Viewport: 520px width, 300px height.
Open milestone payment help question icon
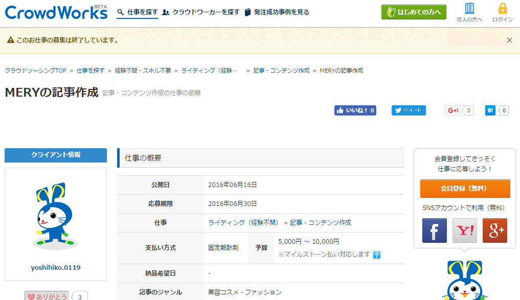(377, 255)
